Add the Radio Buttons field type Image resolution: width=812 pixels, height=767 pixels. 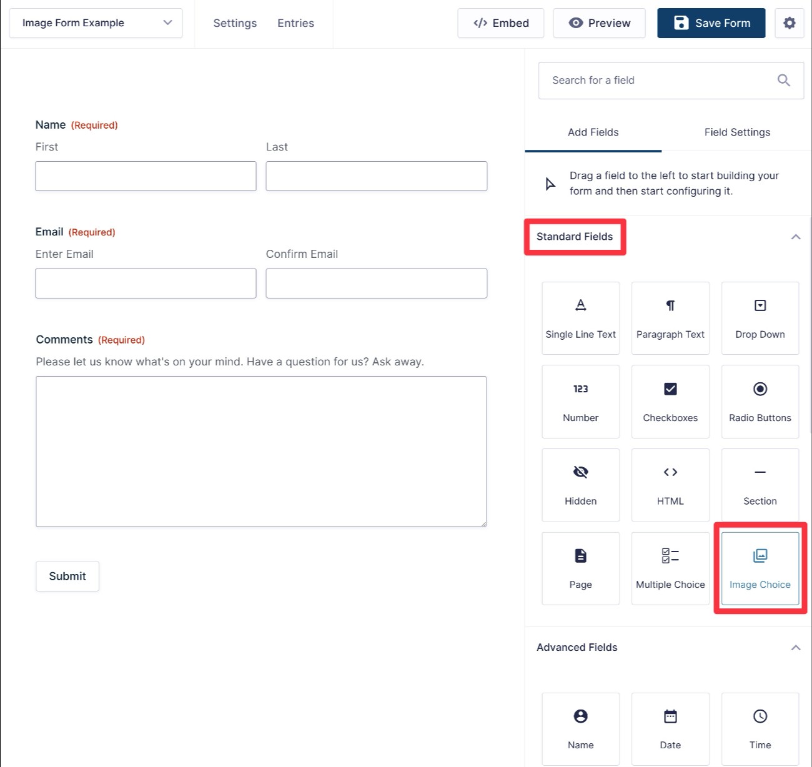760,401
